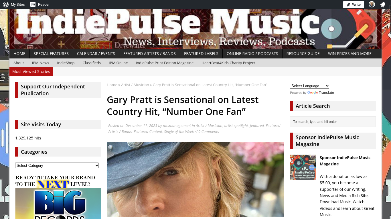The width and height of the screenshot is (391, 219).
Task: Open the Resource Guide menu item
Action: click(303, 54)
